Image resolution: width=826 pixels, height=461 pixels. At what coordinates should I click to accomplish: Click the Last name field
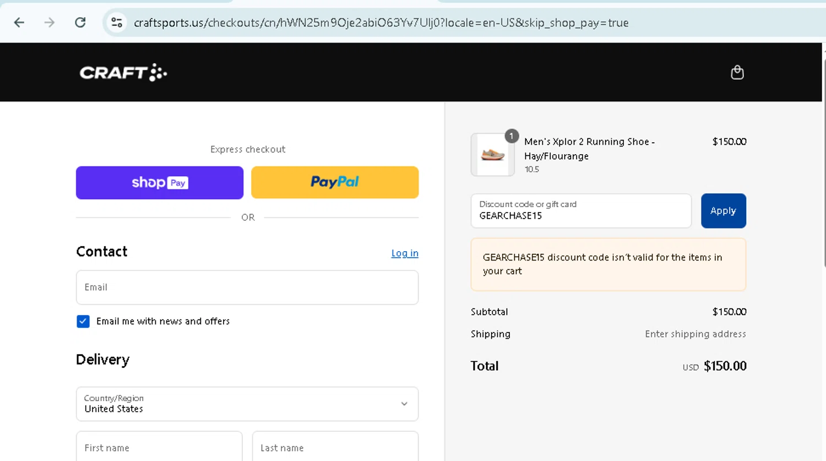335,447
